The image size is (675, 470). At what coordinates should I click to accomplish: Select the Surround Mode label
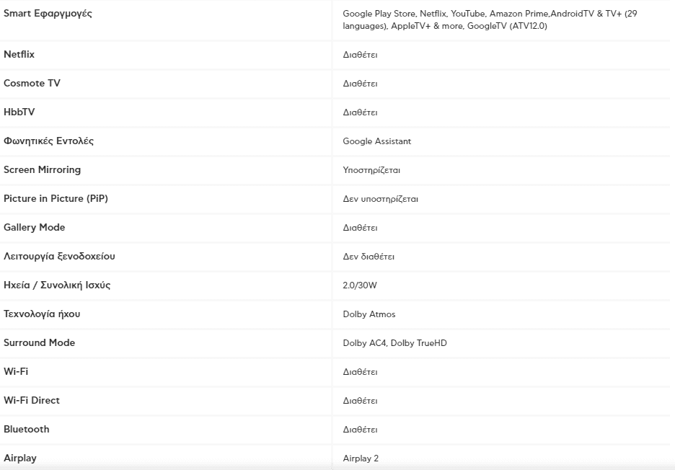click(39, 342)
